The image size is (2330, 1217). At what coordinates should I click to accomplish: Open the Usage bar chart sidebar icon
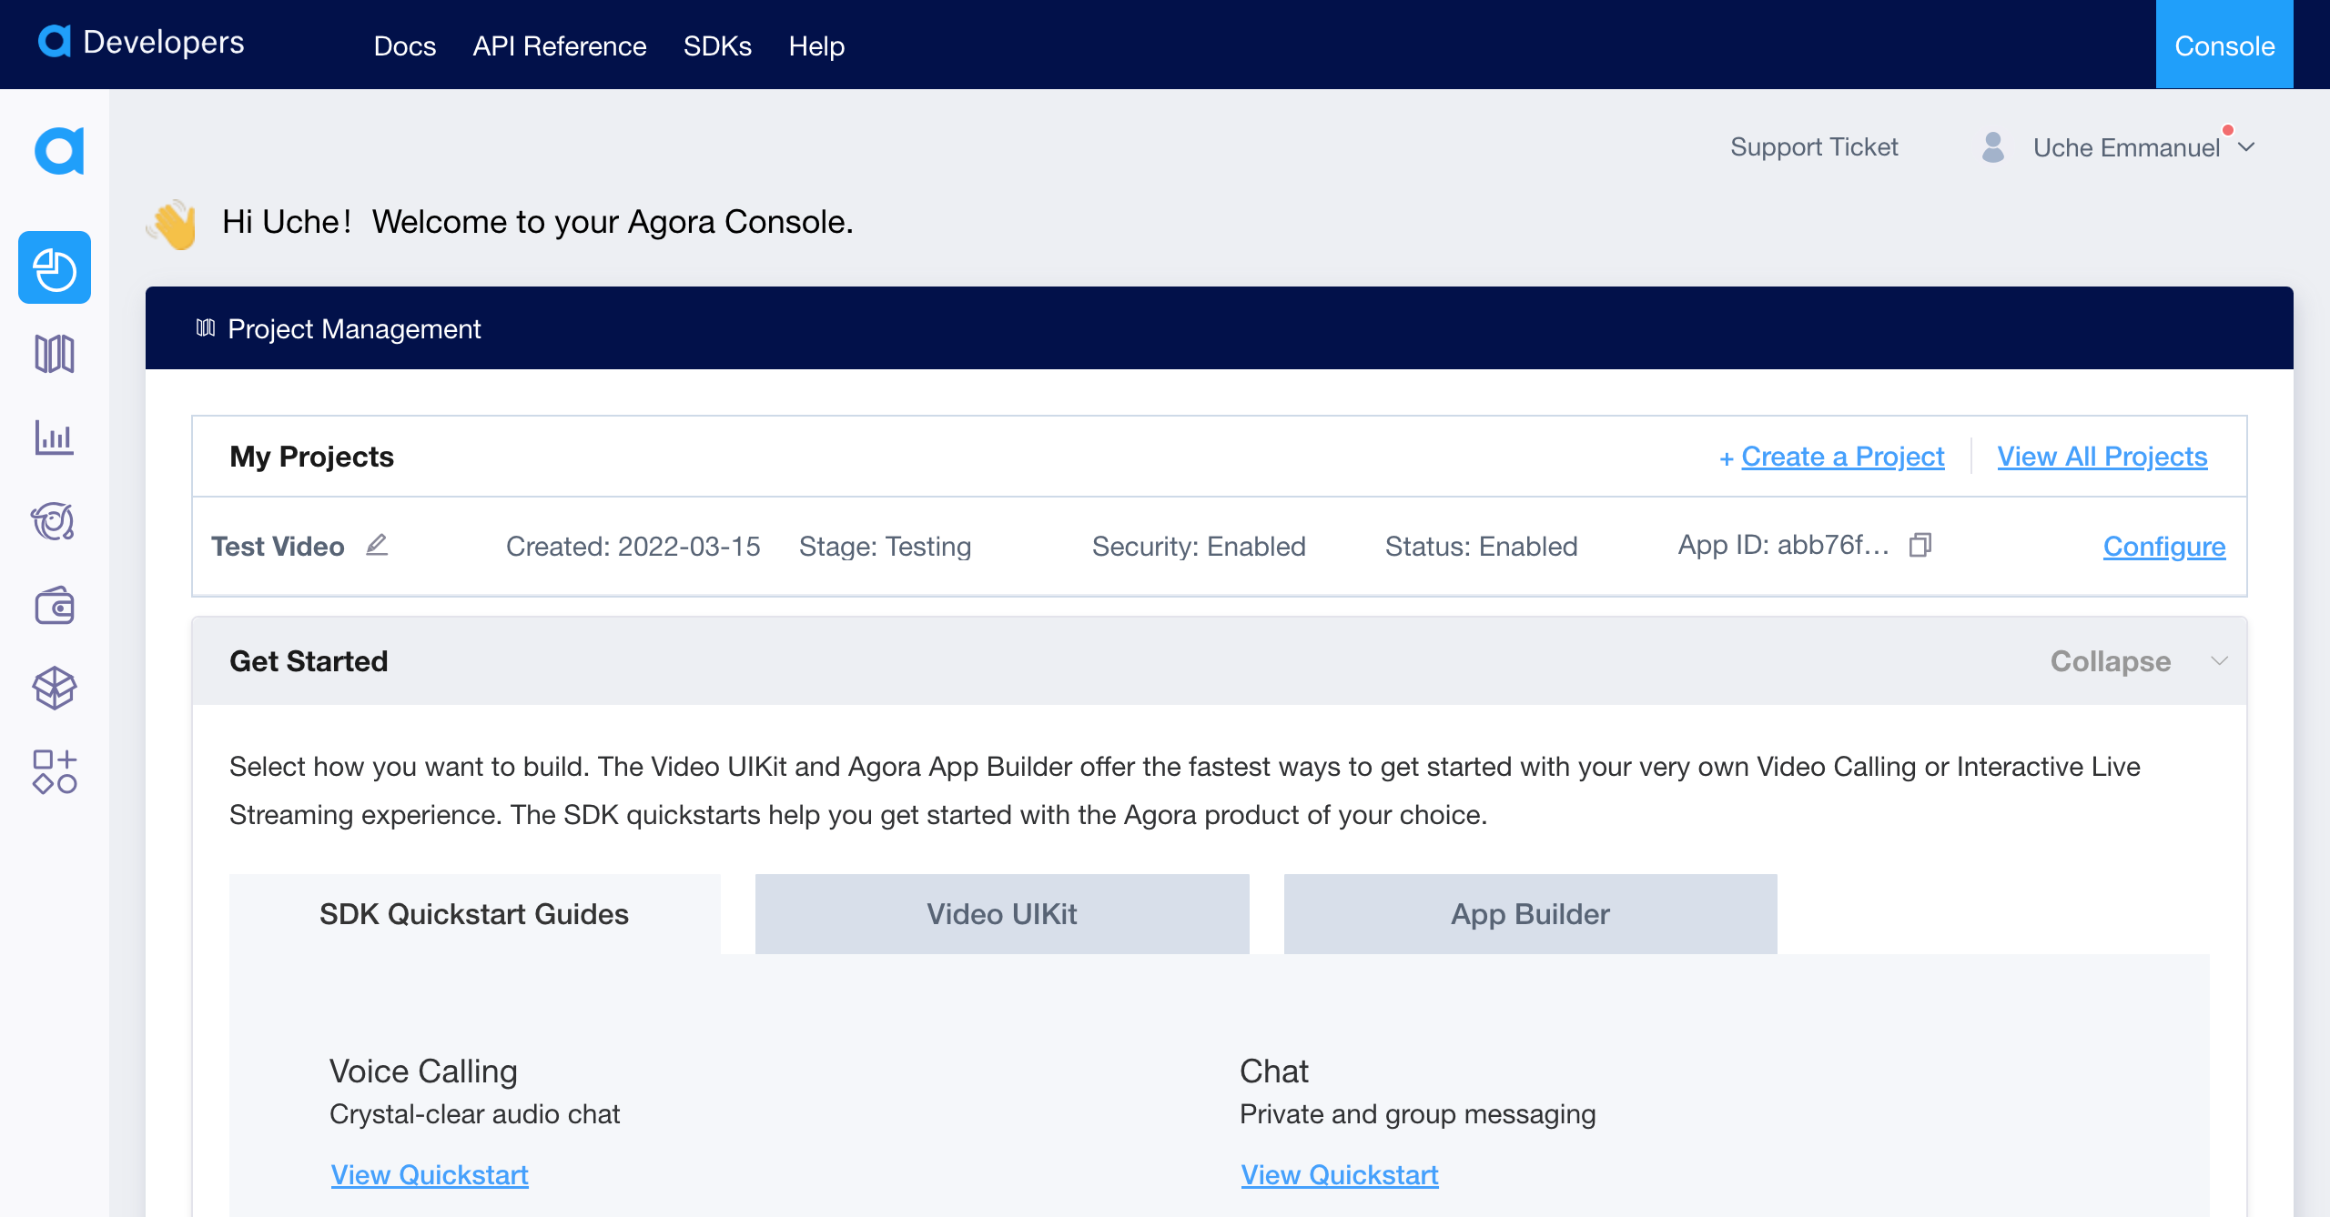pos(55,438)
